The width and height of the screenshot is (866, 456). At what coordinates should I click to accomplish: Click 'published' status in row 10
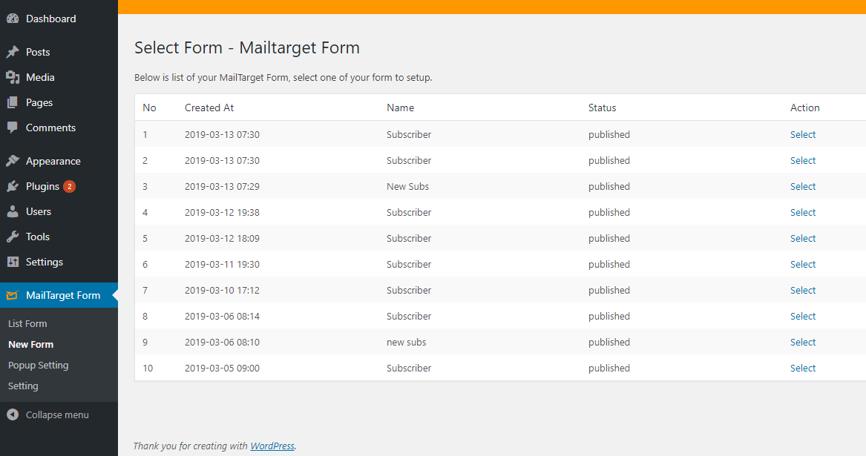tap(609, 369)
